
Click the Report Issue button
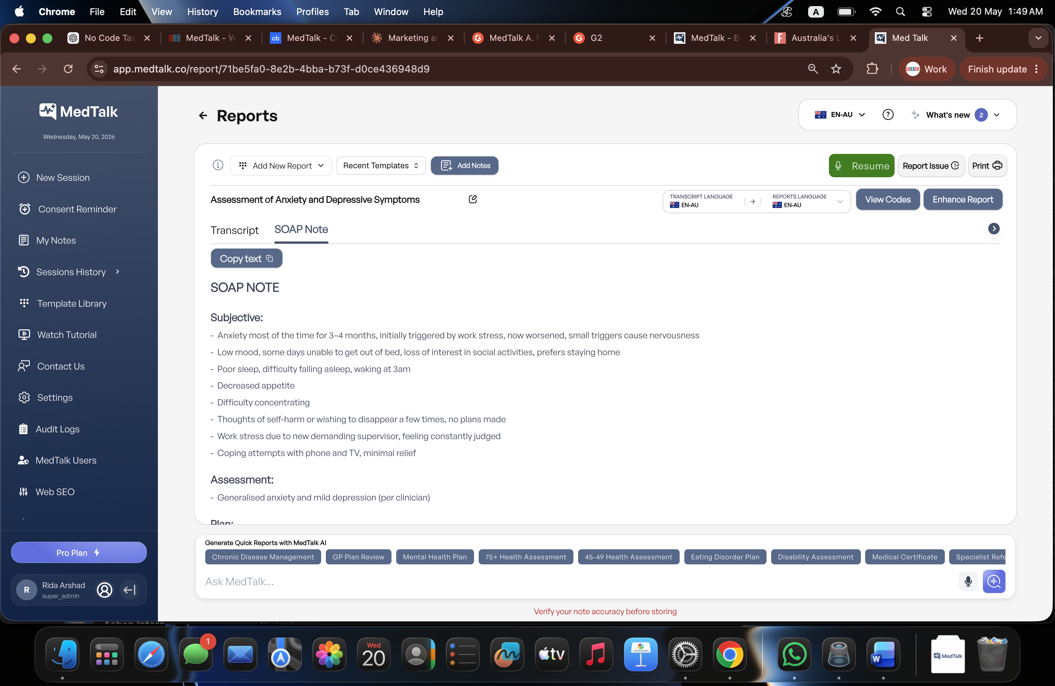pyautogui.click(x=931, y=166)
